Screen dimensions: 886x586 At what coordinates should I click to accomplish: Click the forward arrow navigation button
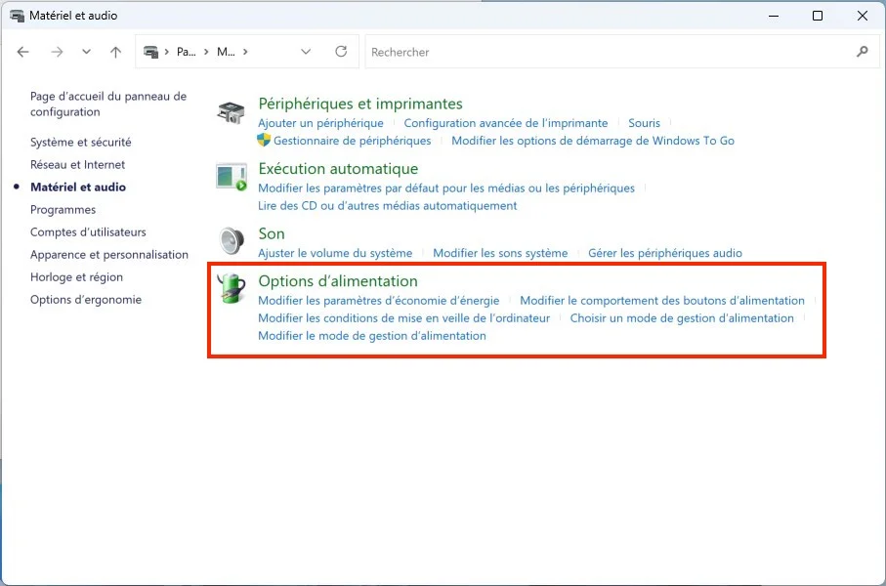(x=57, y=52)
